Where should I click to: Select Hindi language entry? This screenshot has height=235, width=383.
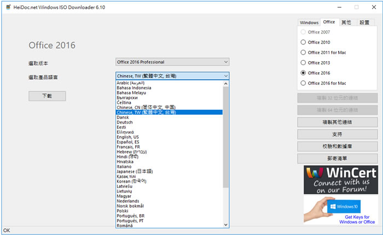169,157
